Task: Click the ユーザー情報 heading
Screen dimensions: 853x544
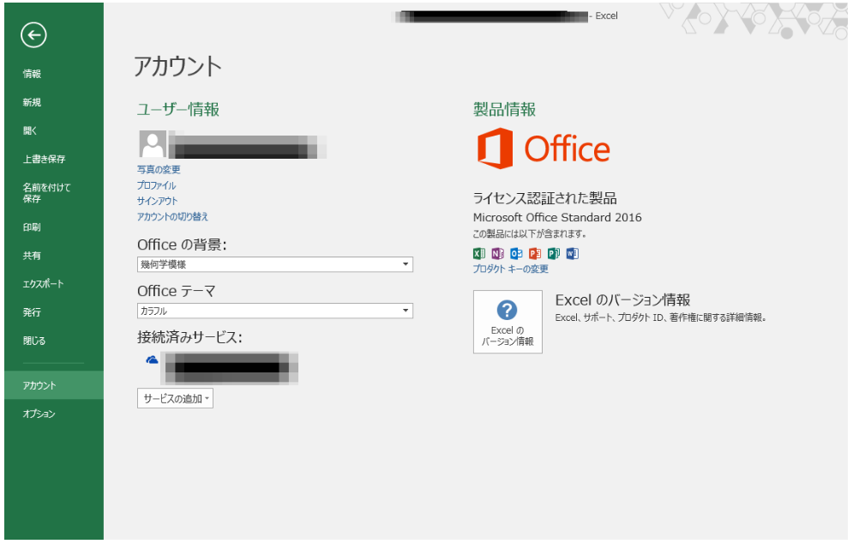Action: click(178, 110)
